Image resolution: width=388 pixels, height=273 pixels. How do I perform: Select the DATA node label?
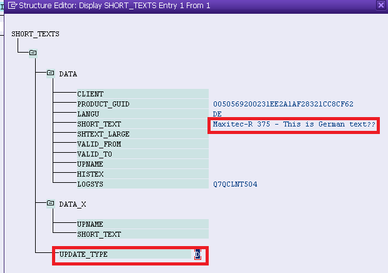[x=68, y=74]
